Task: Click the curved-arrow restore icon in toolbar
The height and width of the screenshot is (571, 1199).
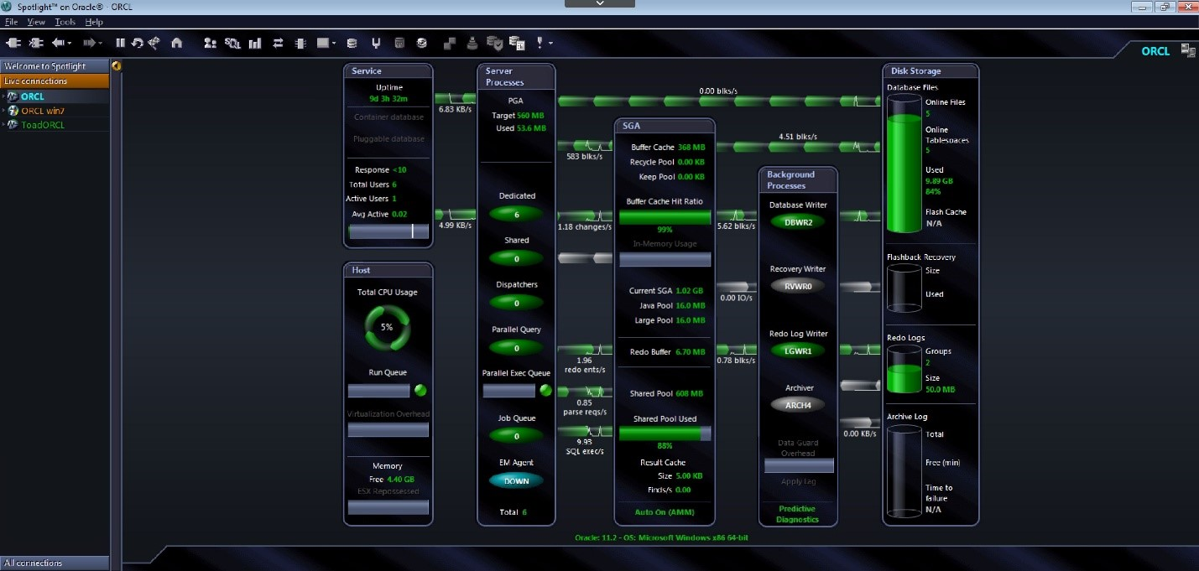Action: [138, 42]
